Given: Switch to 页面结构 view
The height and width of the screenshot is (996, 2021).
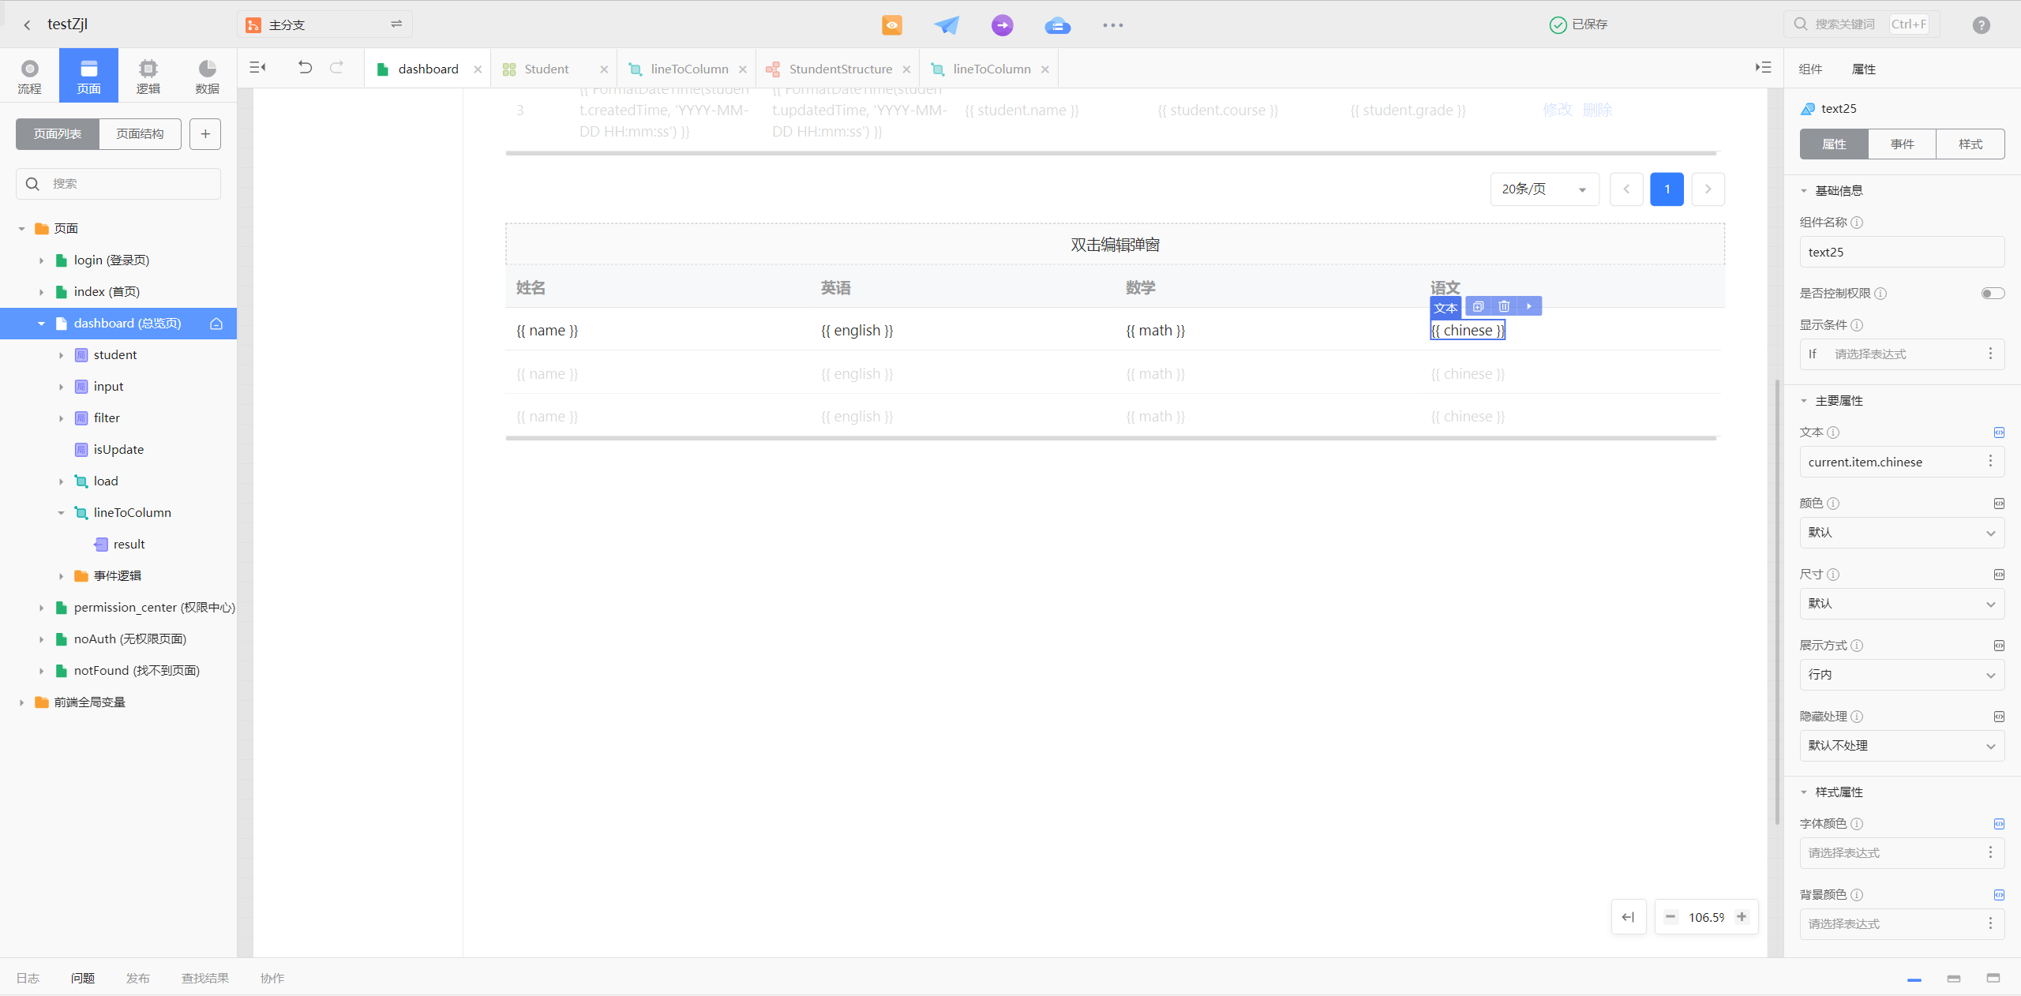Looking at the screenshot, I should [x=141, y=134].
